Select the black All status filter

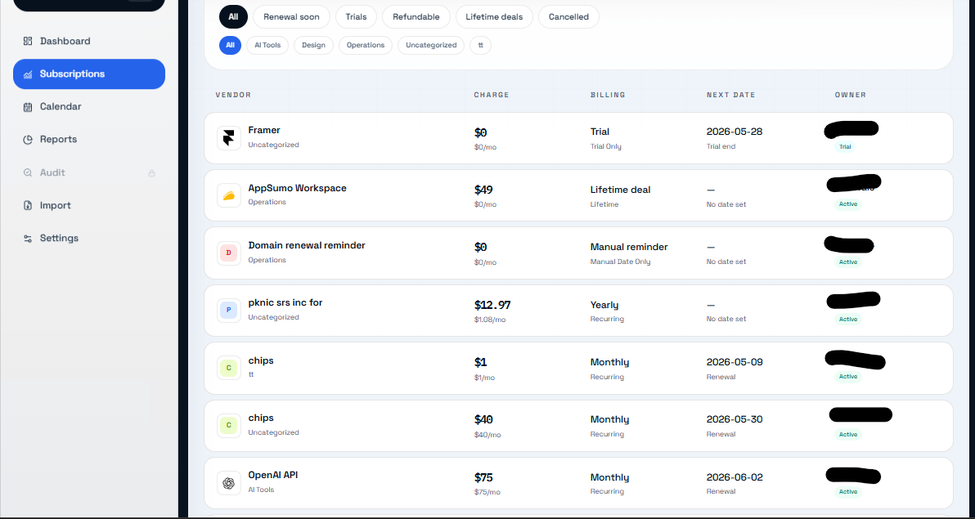[x=233, y=17]
